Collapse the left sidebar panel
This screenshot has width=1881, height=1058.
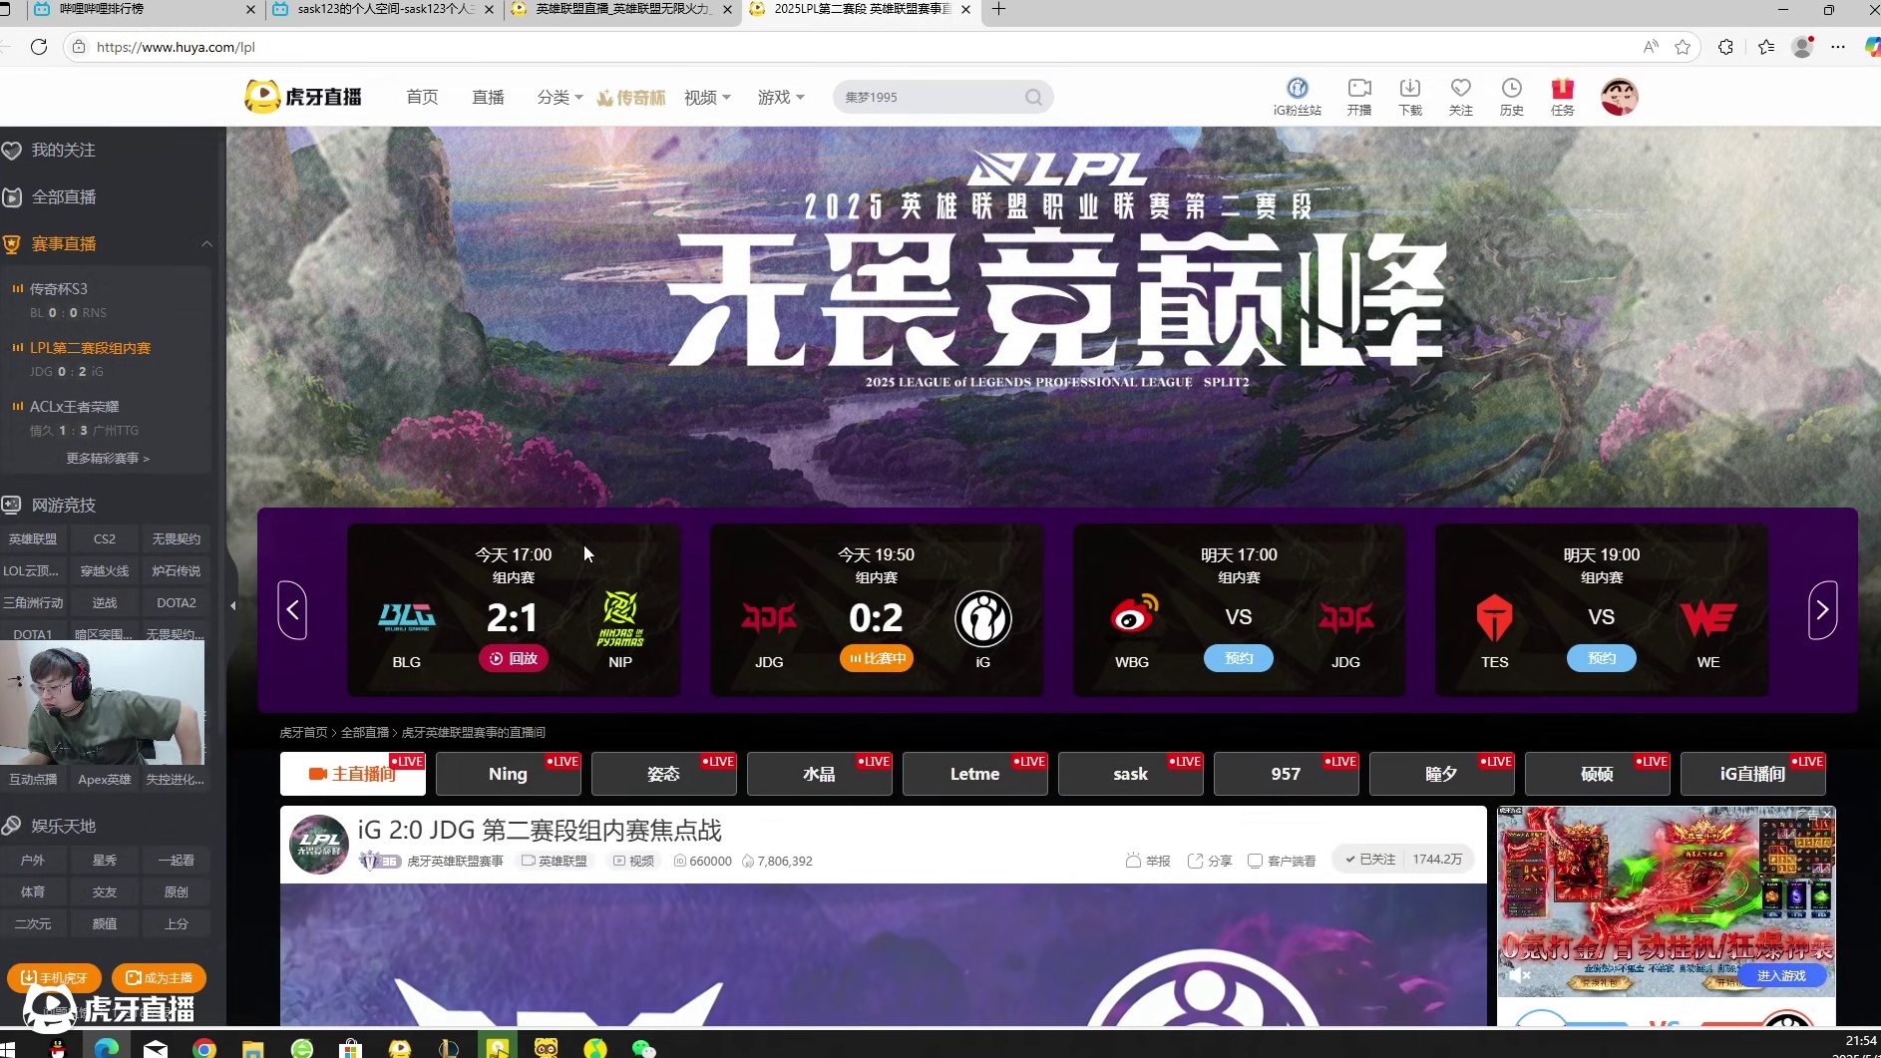[x=232, y=606]
